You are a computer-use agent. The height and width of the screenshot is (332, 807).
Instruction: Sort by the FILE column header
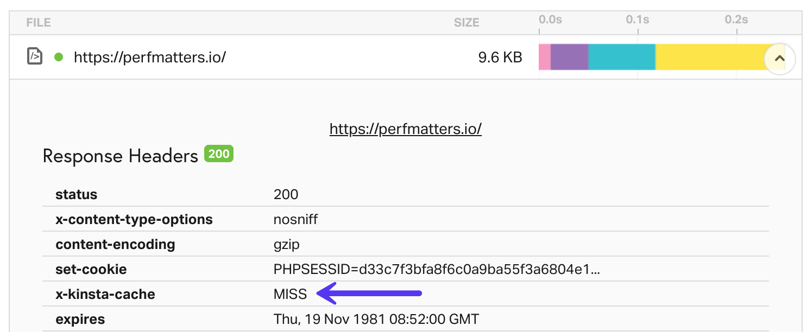click(38, 22)
